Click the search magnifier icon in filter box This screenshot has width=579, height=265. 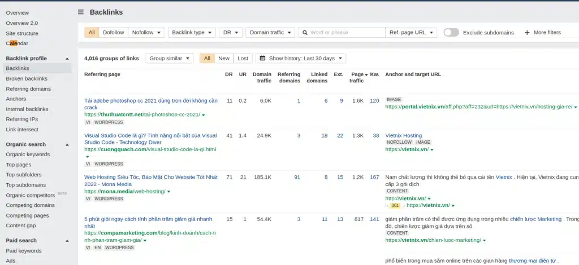tap(305, 32)
